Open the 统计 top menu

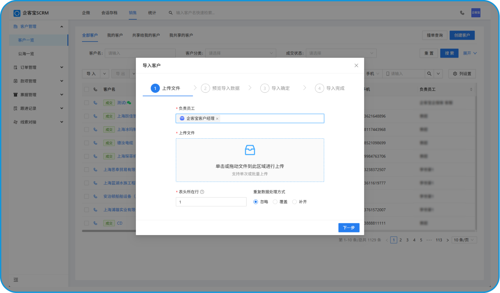[152, 13]
